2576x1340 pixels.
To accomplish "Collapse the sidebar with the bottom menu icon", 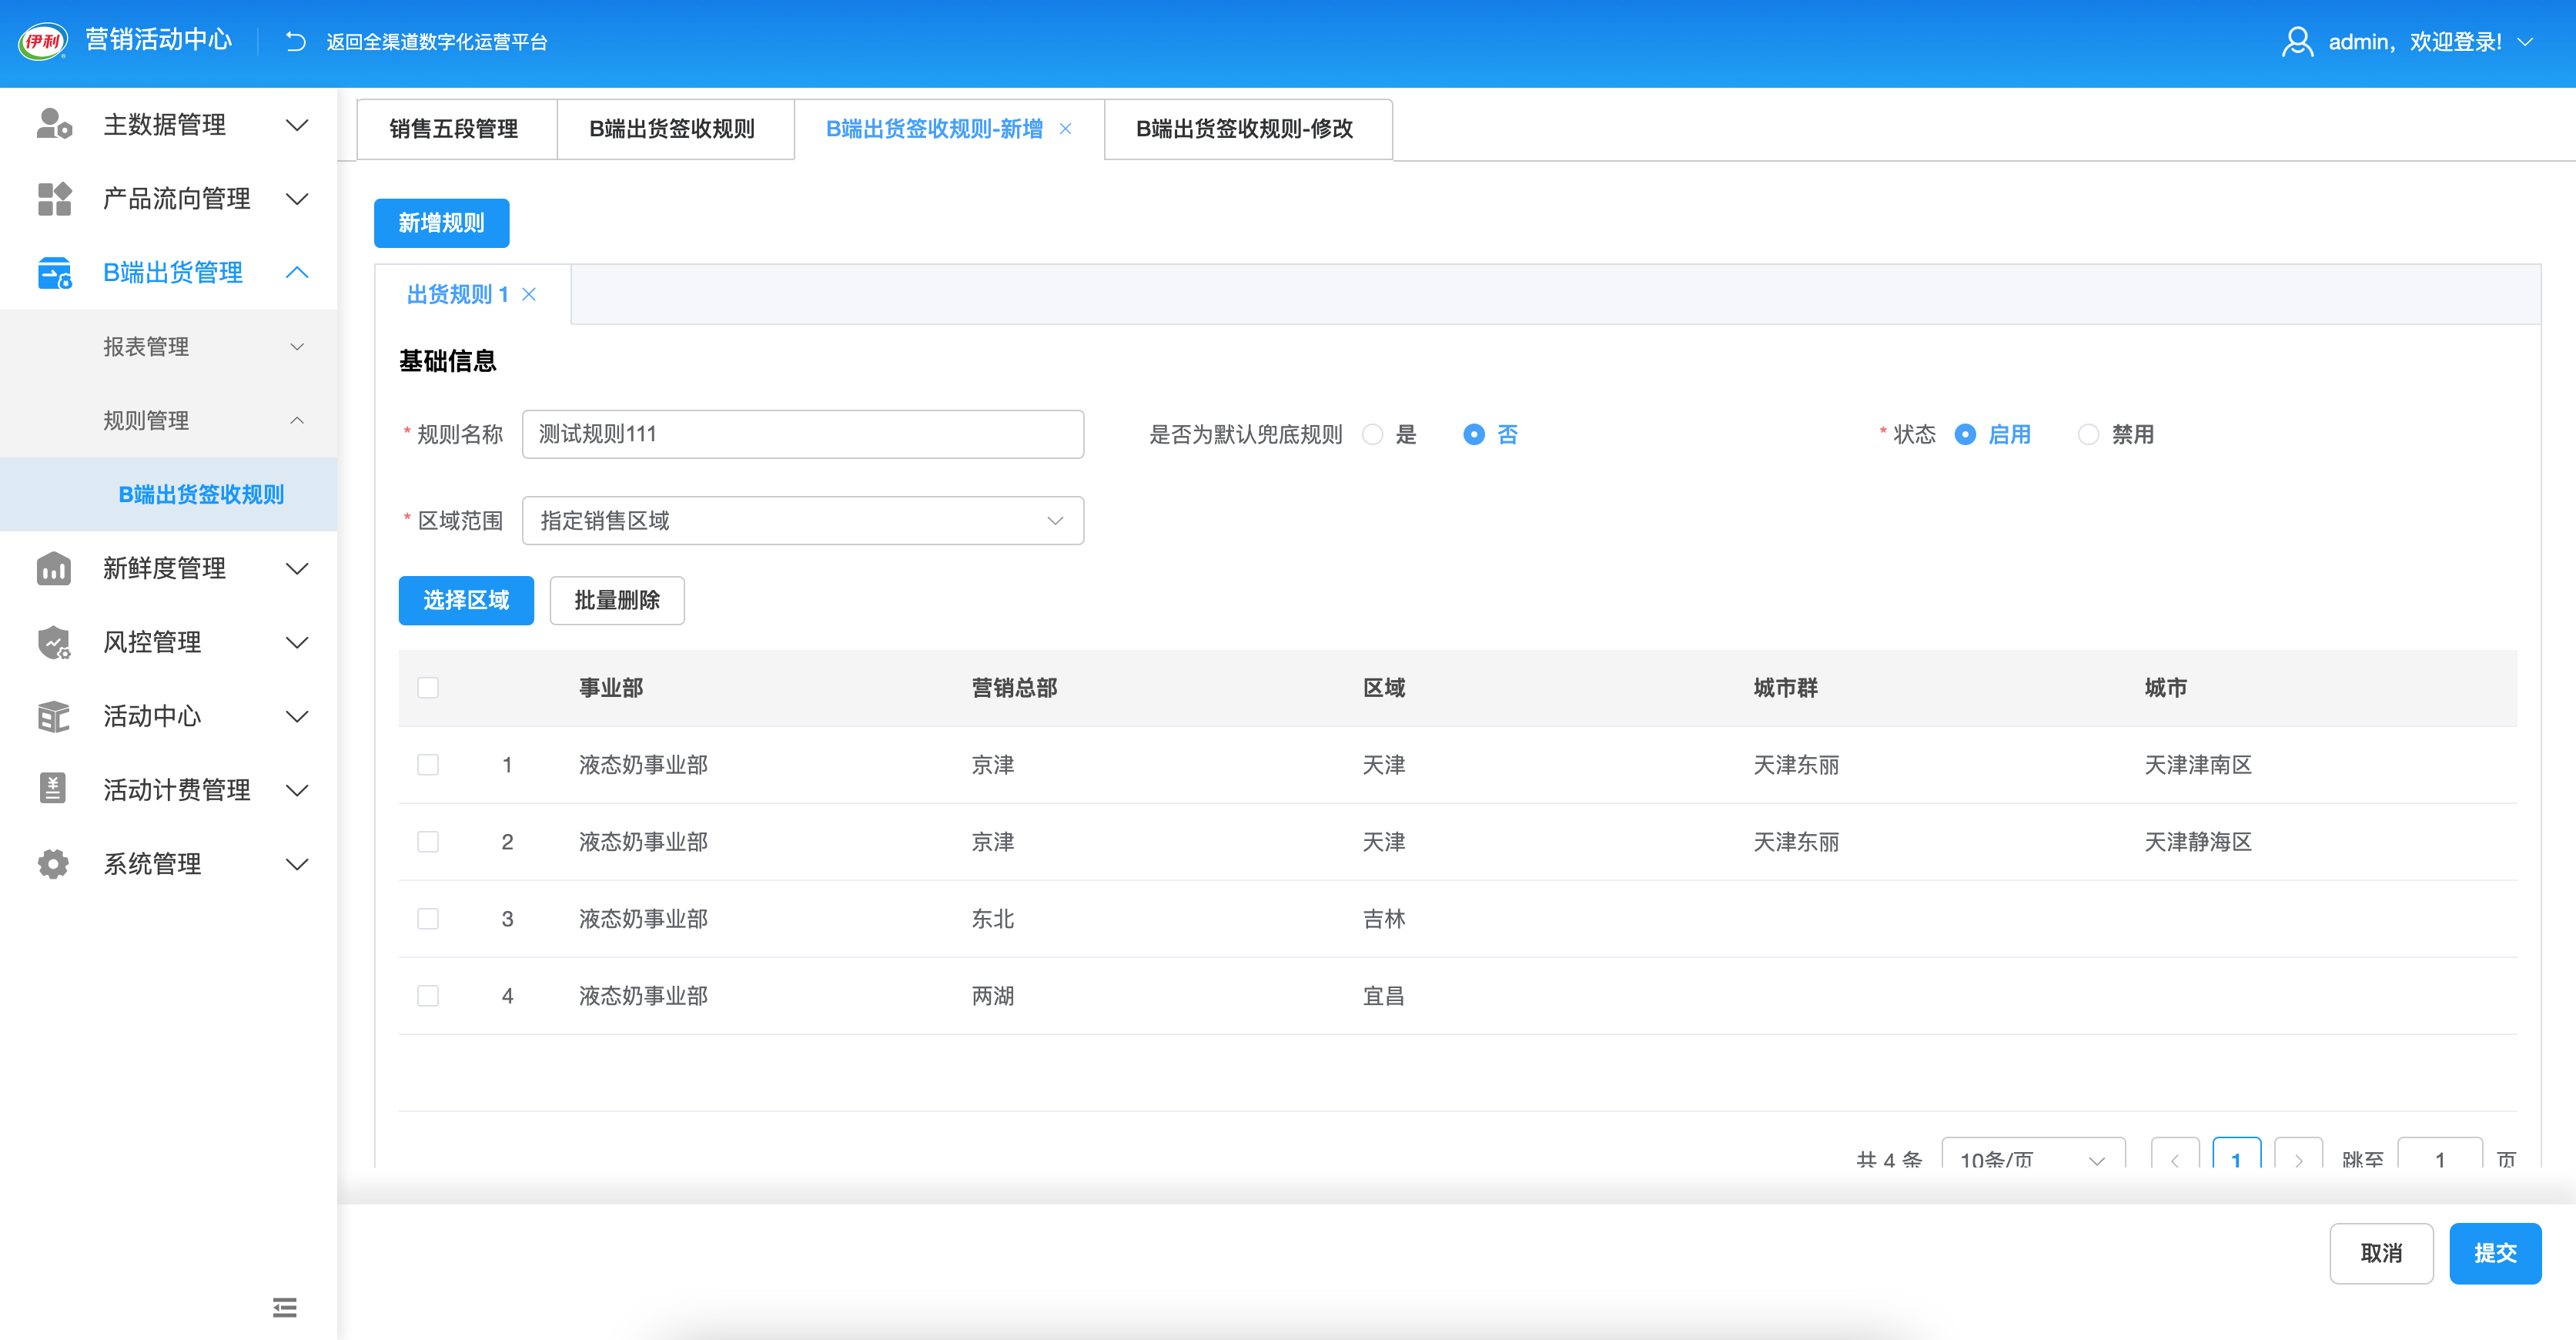I will pyautogui.click(x=285, y=1307).
